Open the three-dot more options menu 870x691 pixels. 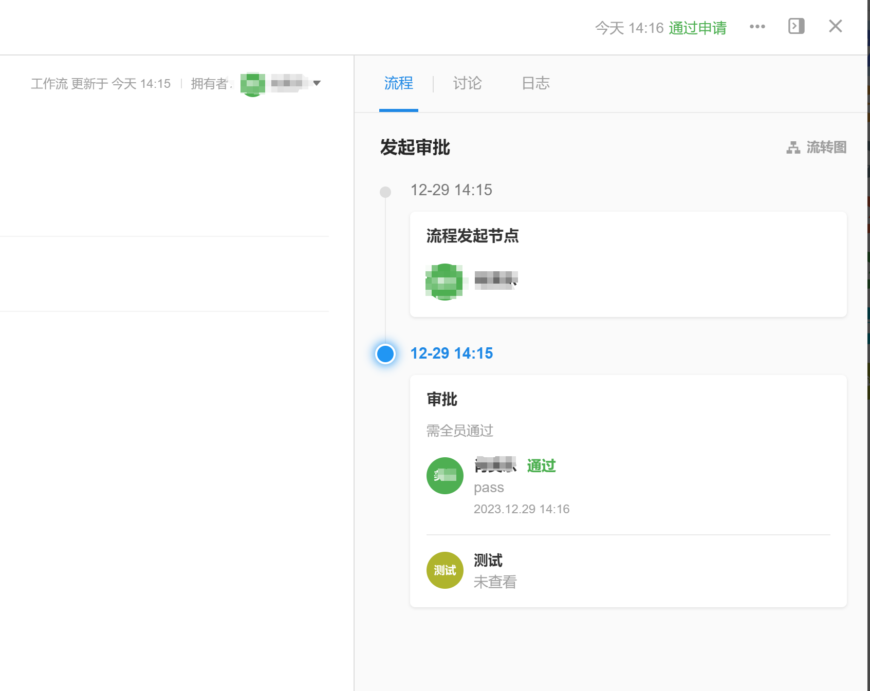pyautogui.click(x=757, y=27)
